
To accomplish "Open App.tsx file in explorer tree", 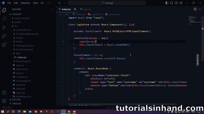I will 20,73.
